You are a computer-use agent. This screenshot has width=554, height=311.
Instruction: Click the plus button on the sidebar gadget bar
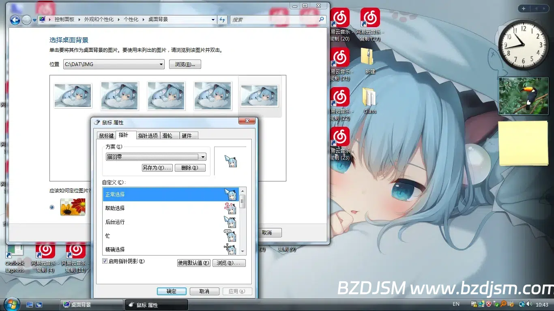(524, 9)
